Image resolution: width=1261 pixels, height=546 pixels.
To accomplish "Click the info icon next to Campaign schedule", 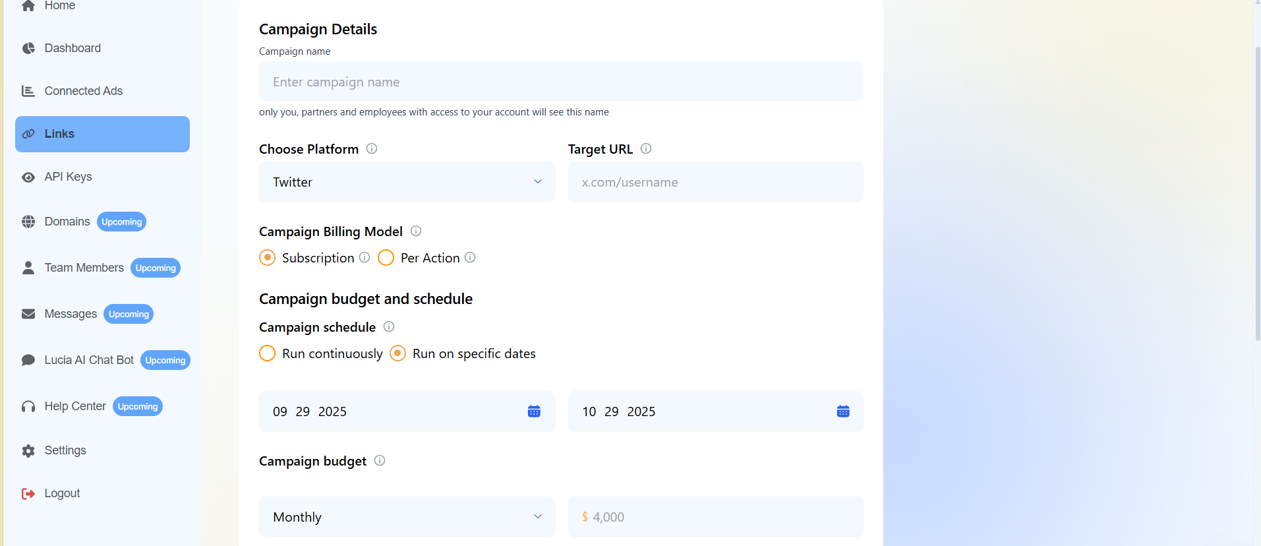I will pos(389,326).
